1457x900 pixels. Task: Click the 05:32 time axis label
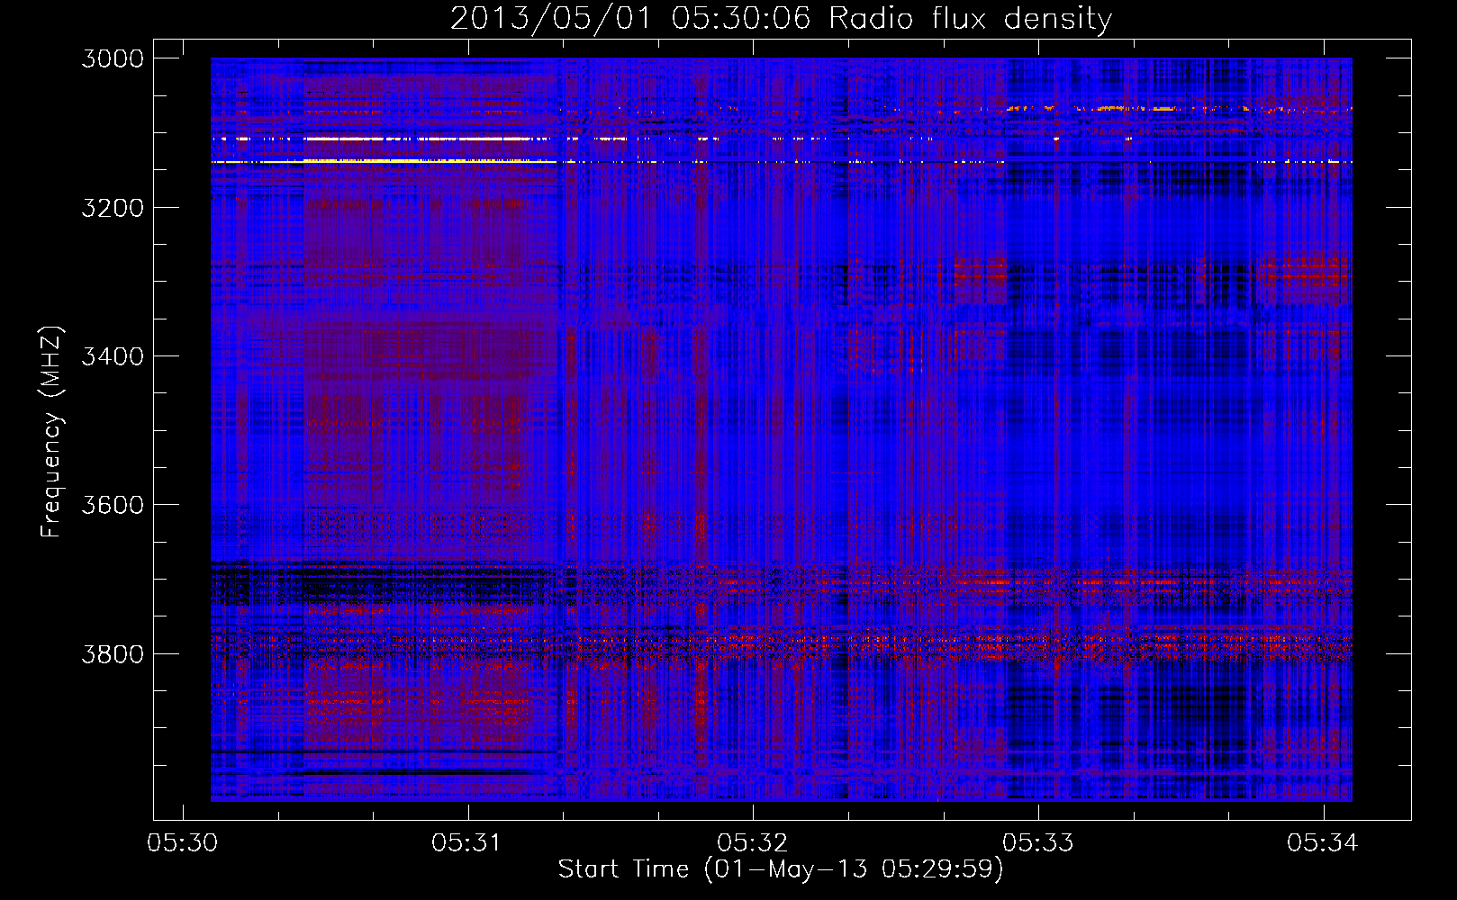click(x=753, y=843)
